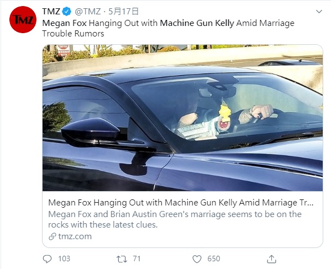This screenshot has width=331, height=269.
Task: Click the 650 likes count
Action: point(214,259)
